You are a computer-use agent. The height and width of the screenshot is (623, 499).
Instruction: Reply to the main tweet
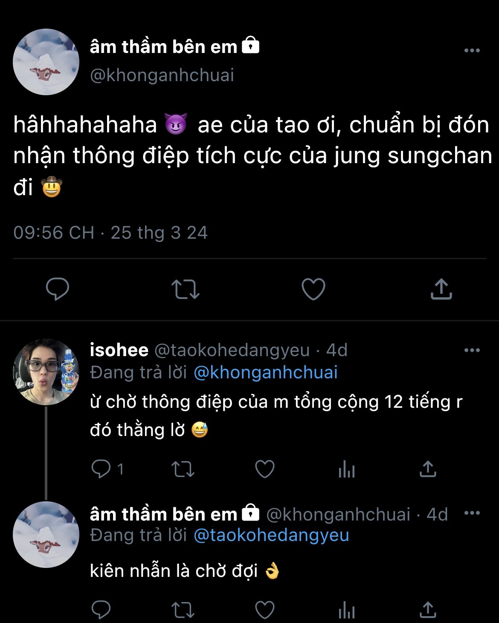[x=58, y=289]
